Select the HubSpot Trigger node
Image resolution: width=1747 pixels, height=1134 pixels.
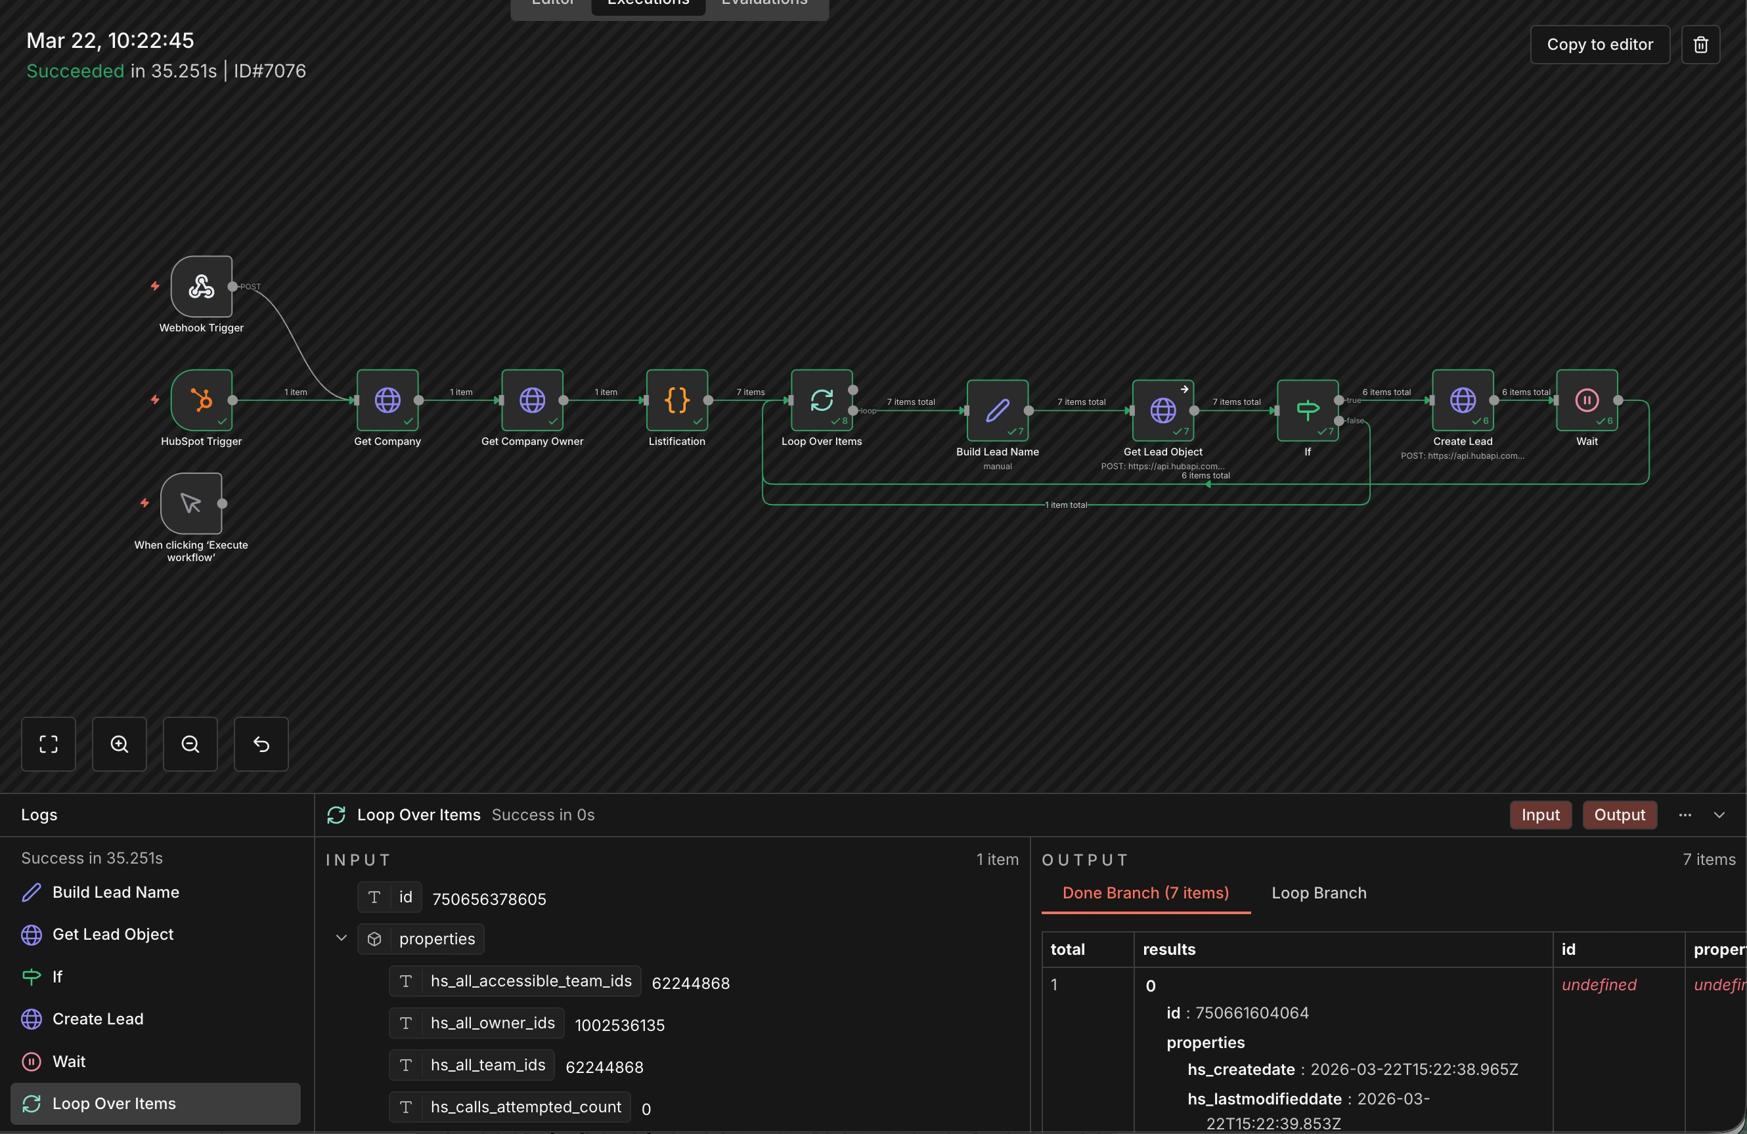201,400
